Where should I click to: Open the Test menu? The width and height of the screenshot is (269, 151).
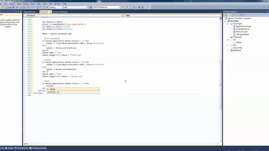click(x=50, y=4)
